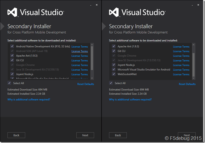205x143 pixels.
Task: Click disabled Java SE Development Kit checkbox, left installer
Action: [12, 69]
